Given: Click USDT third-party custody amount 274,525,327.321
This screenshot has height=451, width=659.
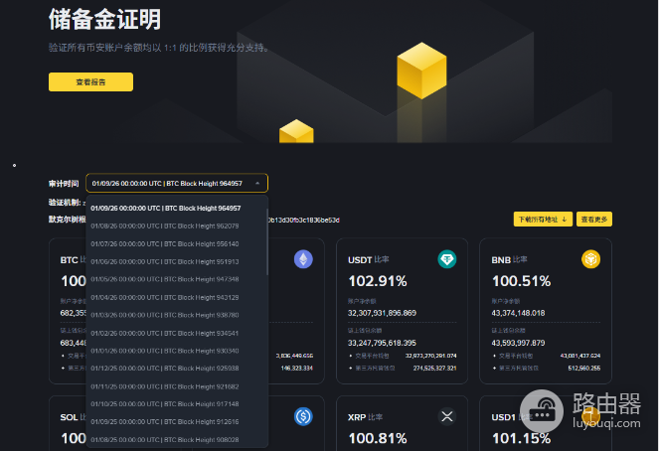Looking at the screenshot, I should point(434,368).
